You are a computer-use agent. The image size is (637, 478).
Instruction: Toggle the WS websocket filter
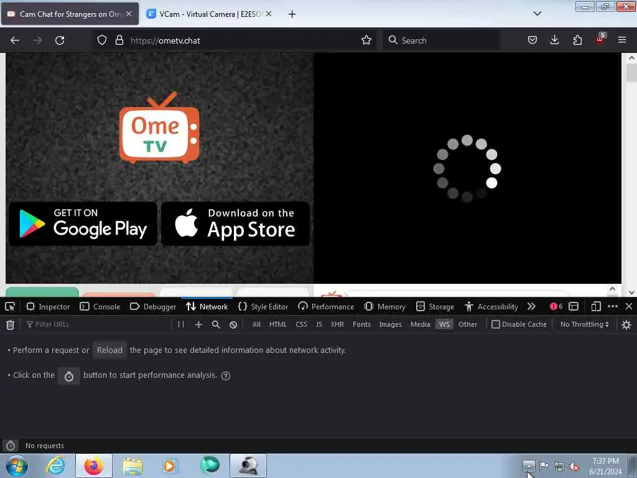coord(444,324)
